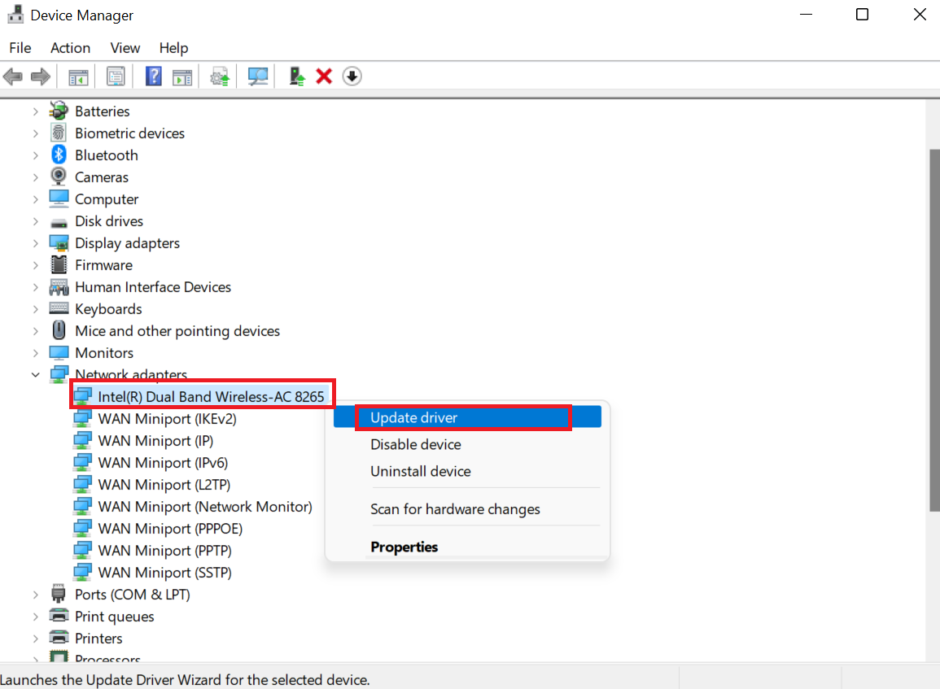Click the Device Manager title bar icon
Screen dimensions: 940x689
pos(15,15)
